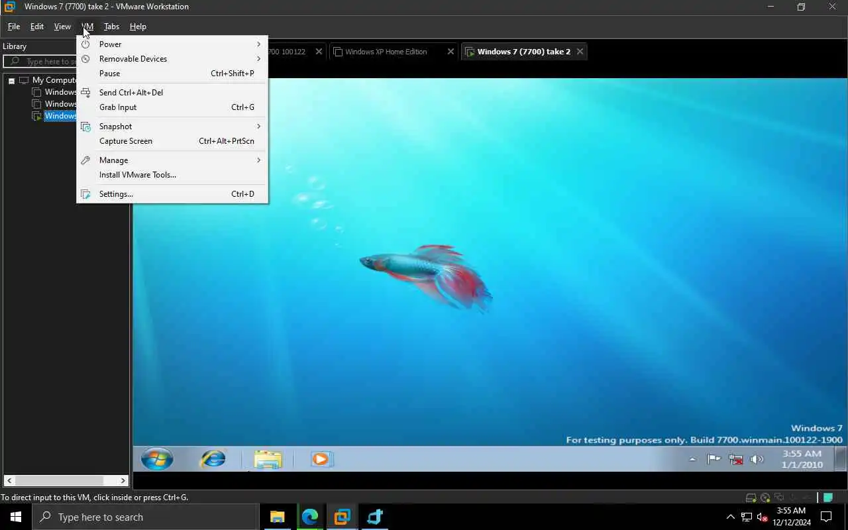Image resolution: width=848 pixels, height=530 pixels.
Task: Choose Install VMware Tools
Action: coord(172,175)
